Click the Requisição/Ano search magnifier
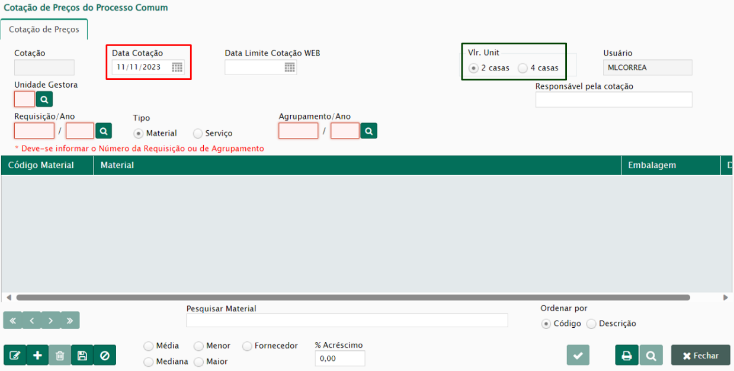 tap(103, 131)
